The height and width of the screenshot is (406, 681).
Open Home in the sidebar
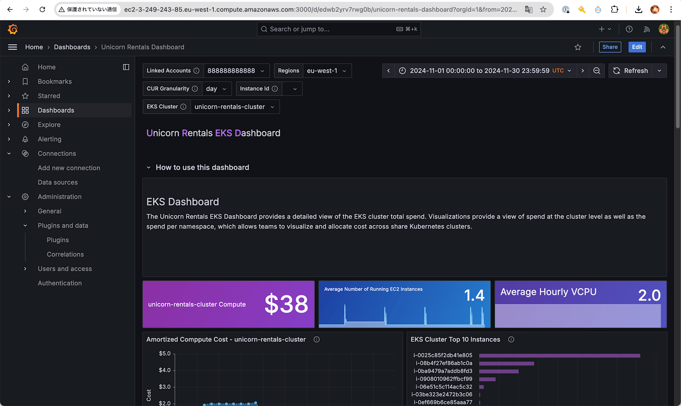coord(47,67)
